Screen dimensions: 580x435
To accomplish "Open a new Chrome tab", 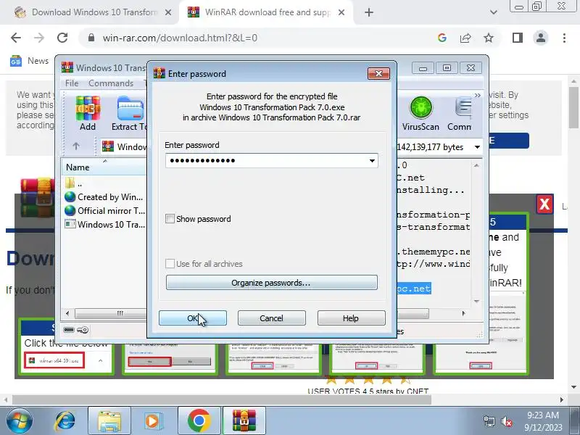I will click(369, 12).
